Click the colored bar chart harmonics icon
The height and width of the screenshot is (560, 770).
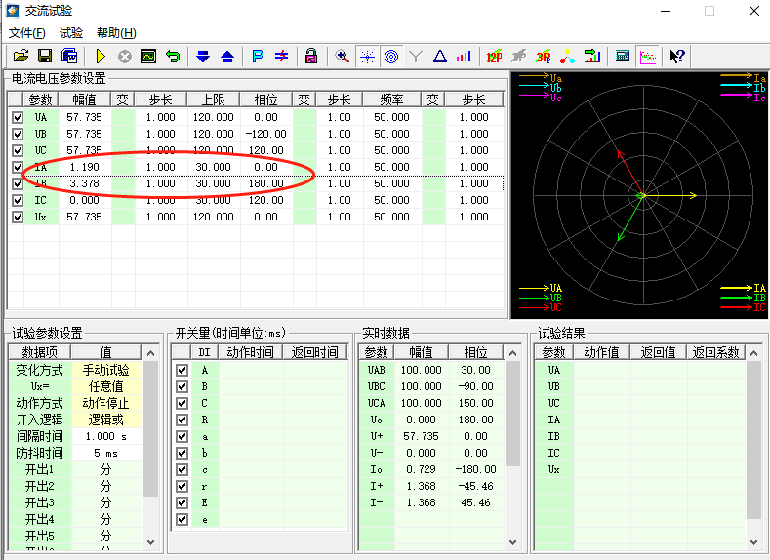(464, 57)
